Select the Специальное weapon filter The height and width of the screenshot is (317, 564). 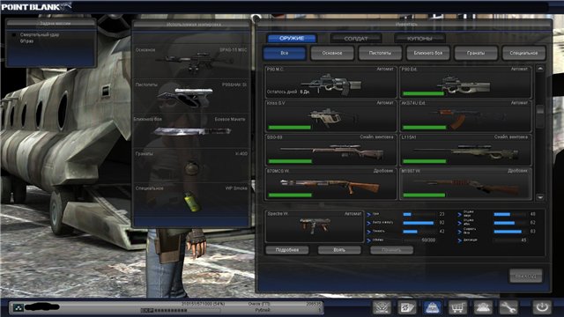click(523, 53)
